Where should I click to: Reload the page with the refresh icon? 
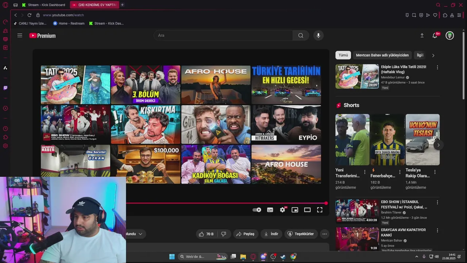[29, 15]
